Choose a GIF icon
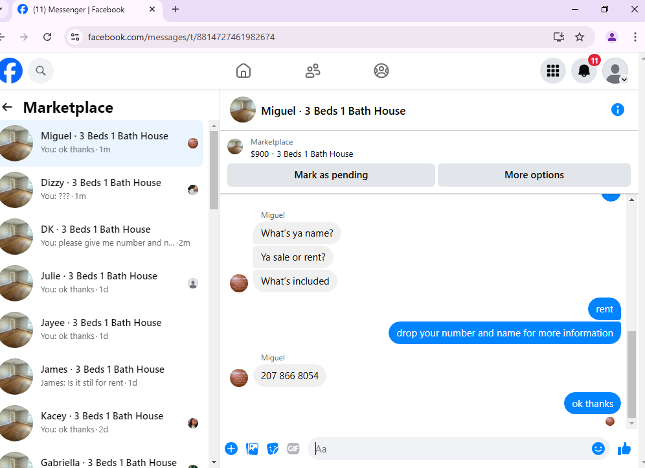 [293, 449]
